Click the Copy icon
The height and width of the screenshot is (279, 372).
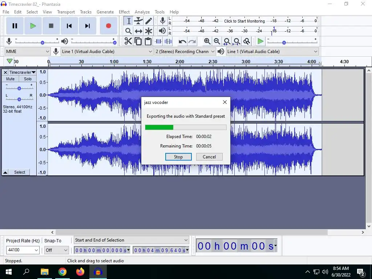tap(138, 41)
